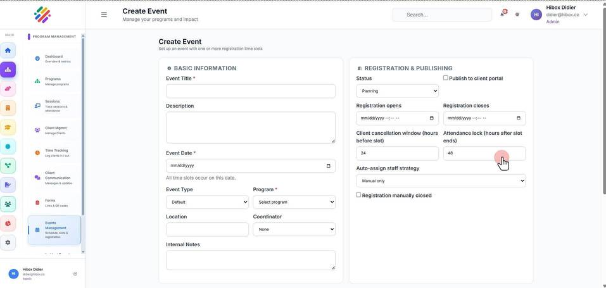Viewport: 606px width, 288px height.
Task: Open the Event Date calendar picker icon
Action: click(x=329, y=166)
